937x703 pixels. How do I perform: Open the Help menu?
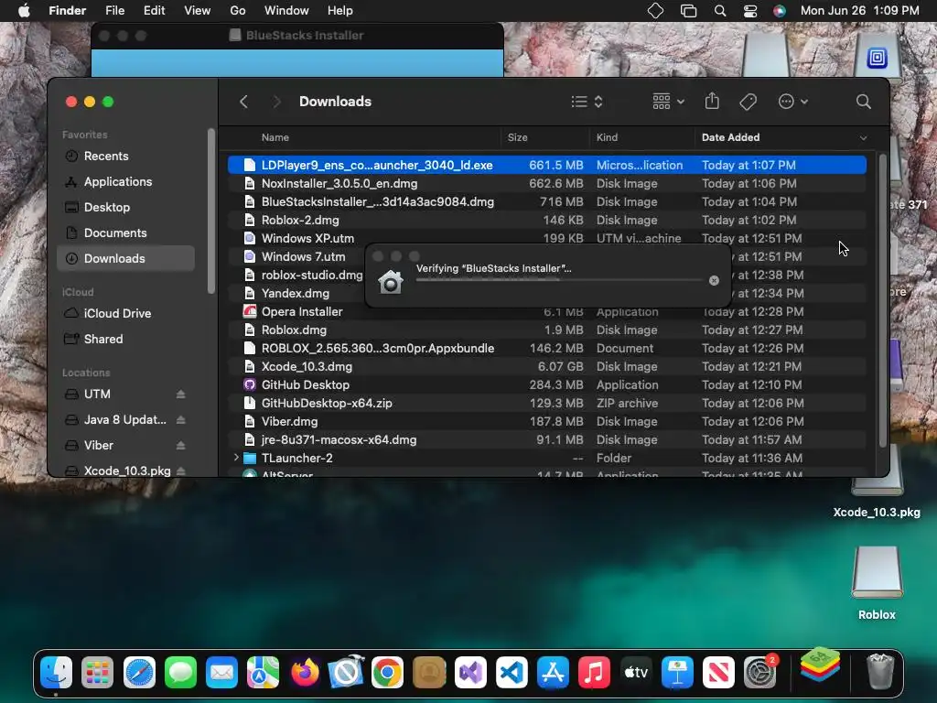[x=340, y=11]
